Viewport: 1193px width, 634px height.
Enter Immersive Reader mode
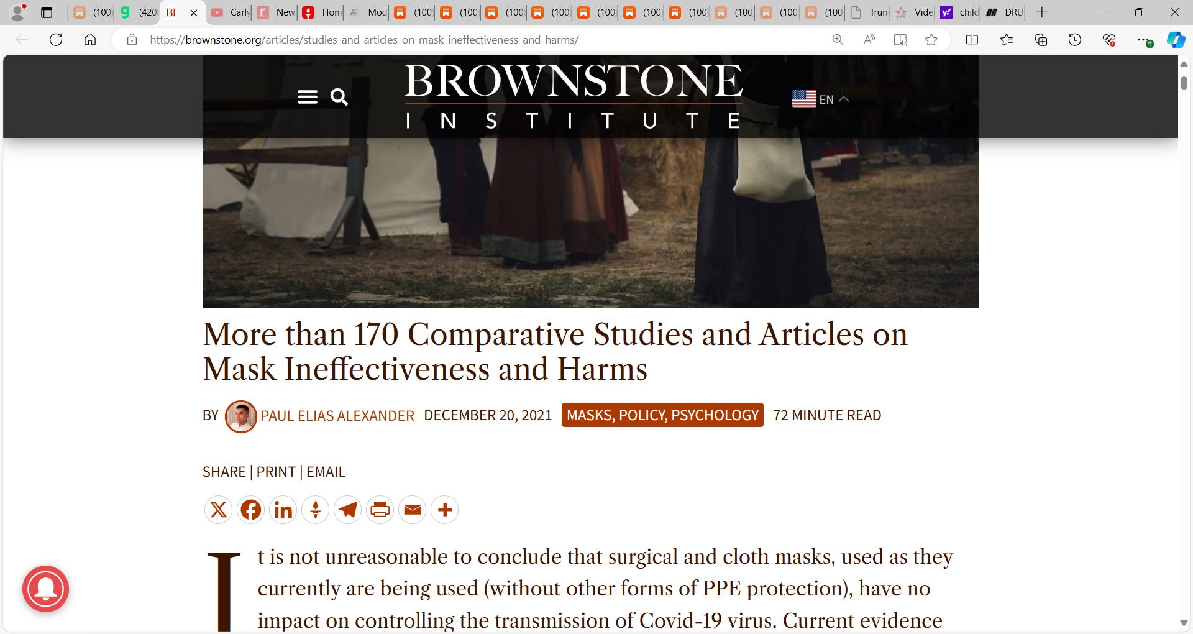click(x=900, y=40)
